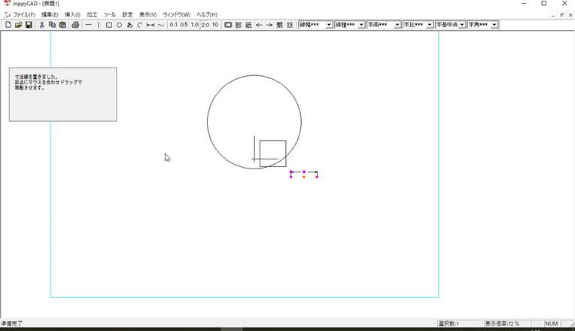
Task: Select the Dimension line tool
Action: click(151, 25)
